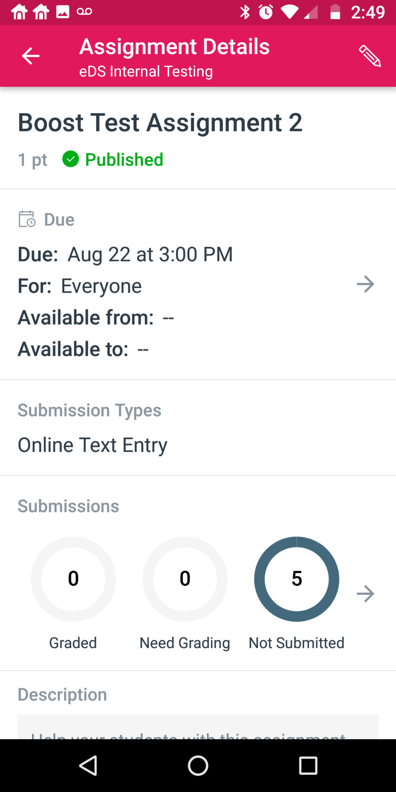Open recent apps square button

[308, 766]
